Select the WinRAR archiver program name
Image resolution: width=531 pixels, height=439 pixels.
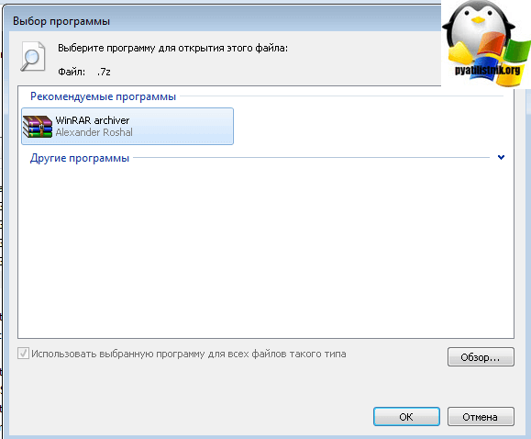pos(93,120)
